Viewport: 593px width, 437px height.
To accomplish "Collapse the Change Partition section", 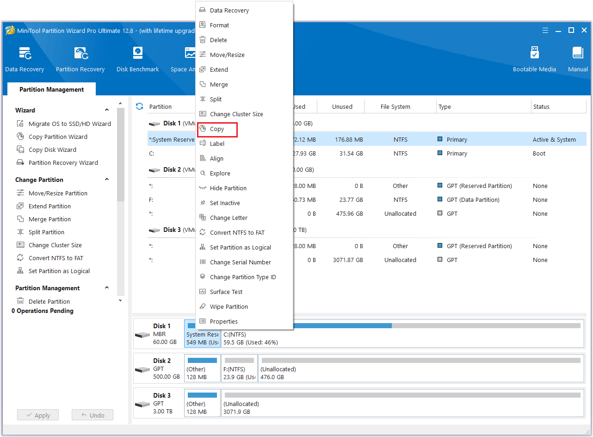I will [x=107, y=180].
